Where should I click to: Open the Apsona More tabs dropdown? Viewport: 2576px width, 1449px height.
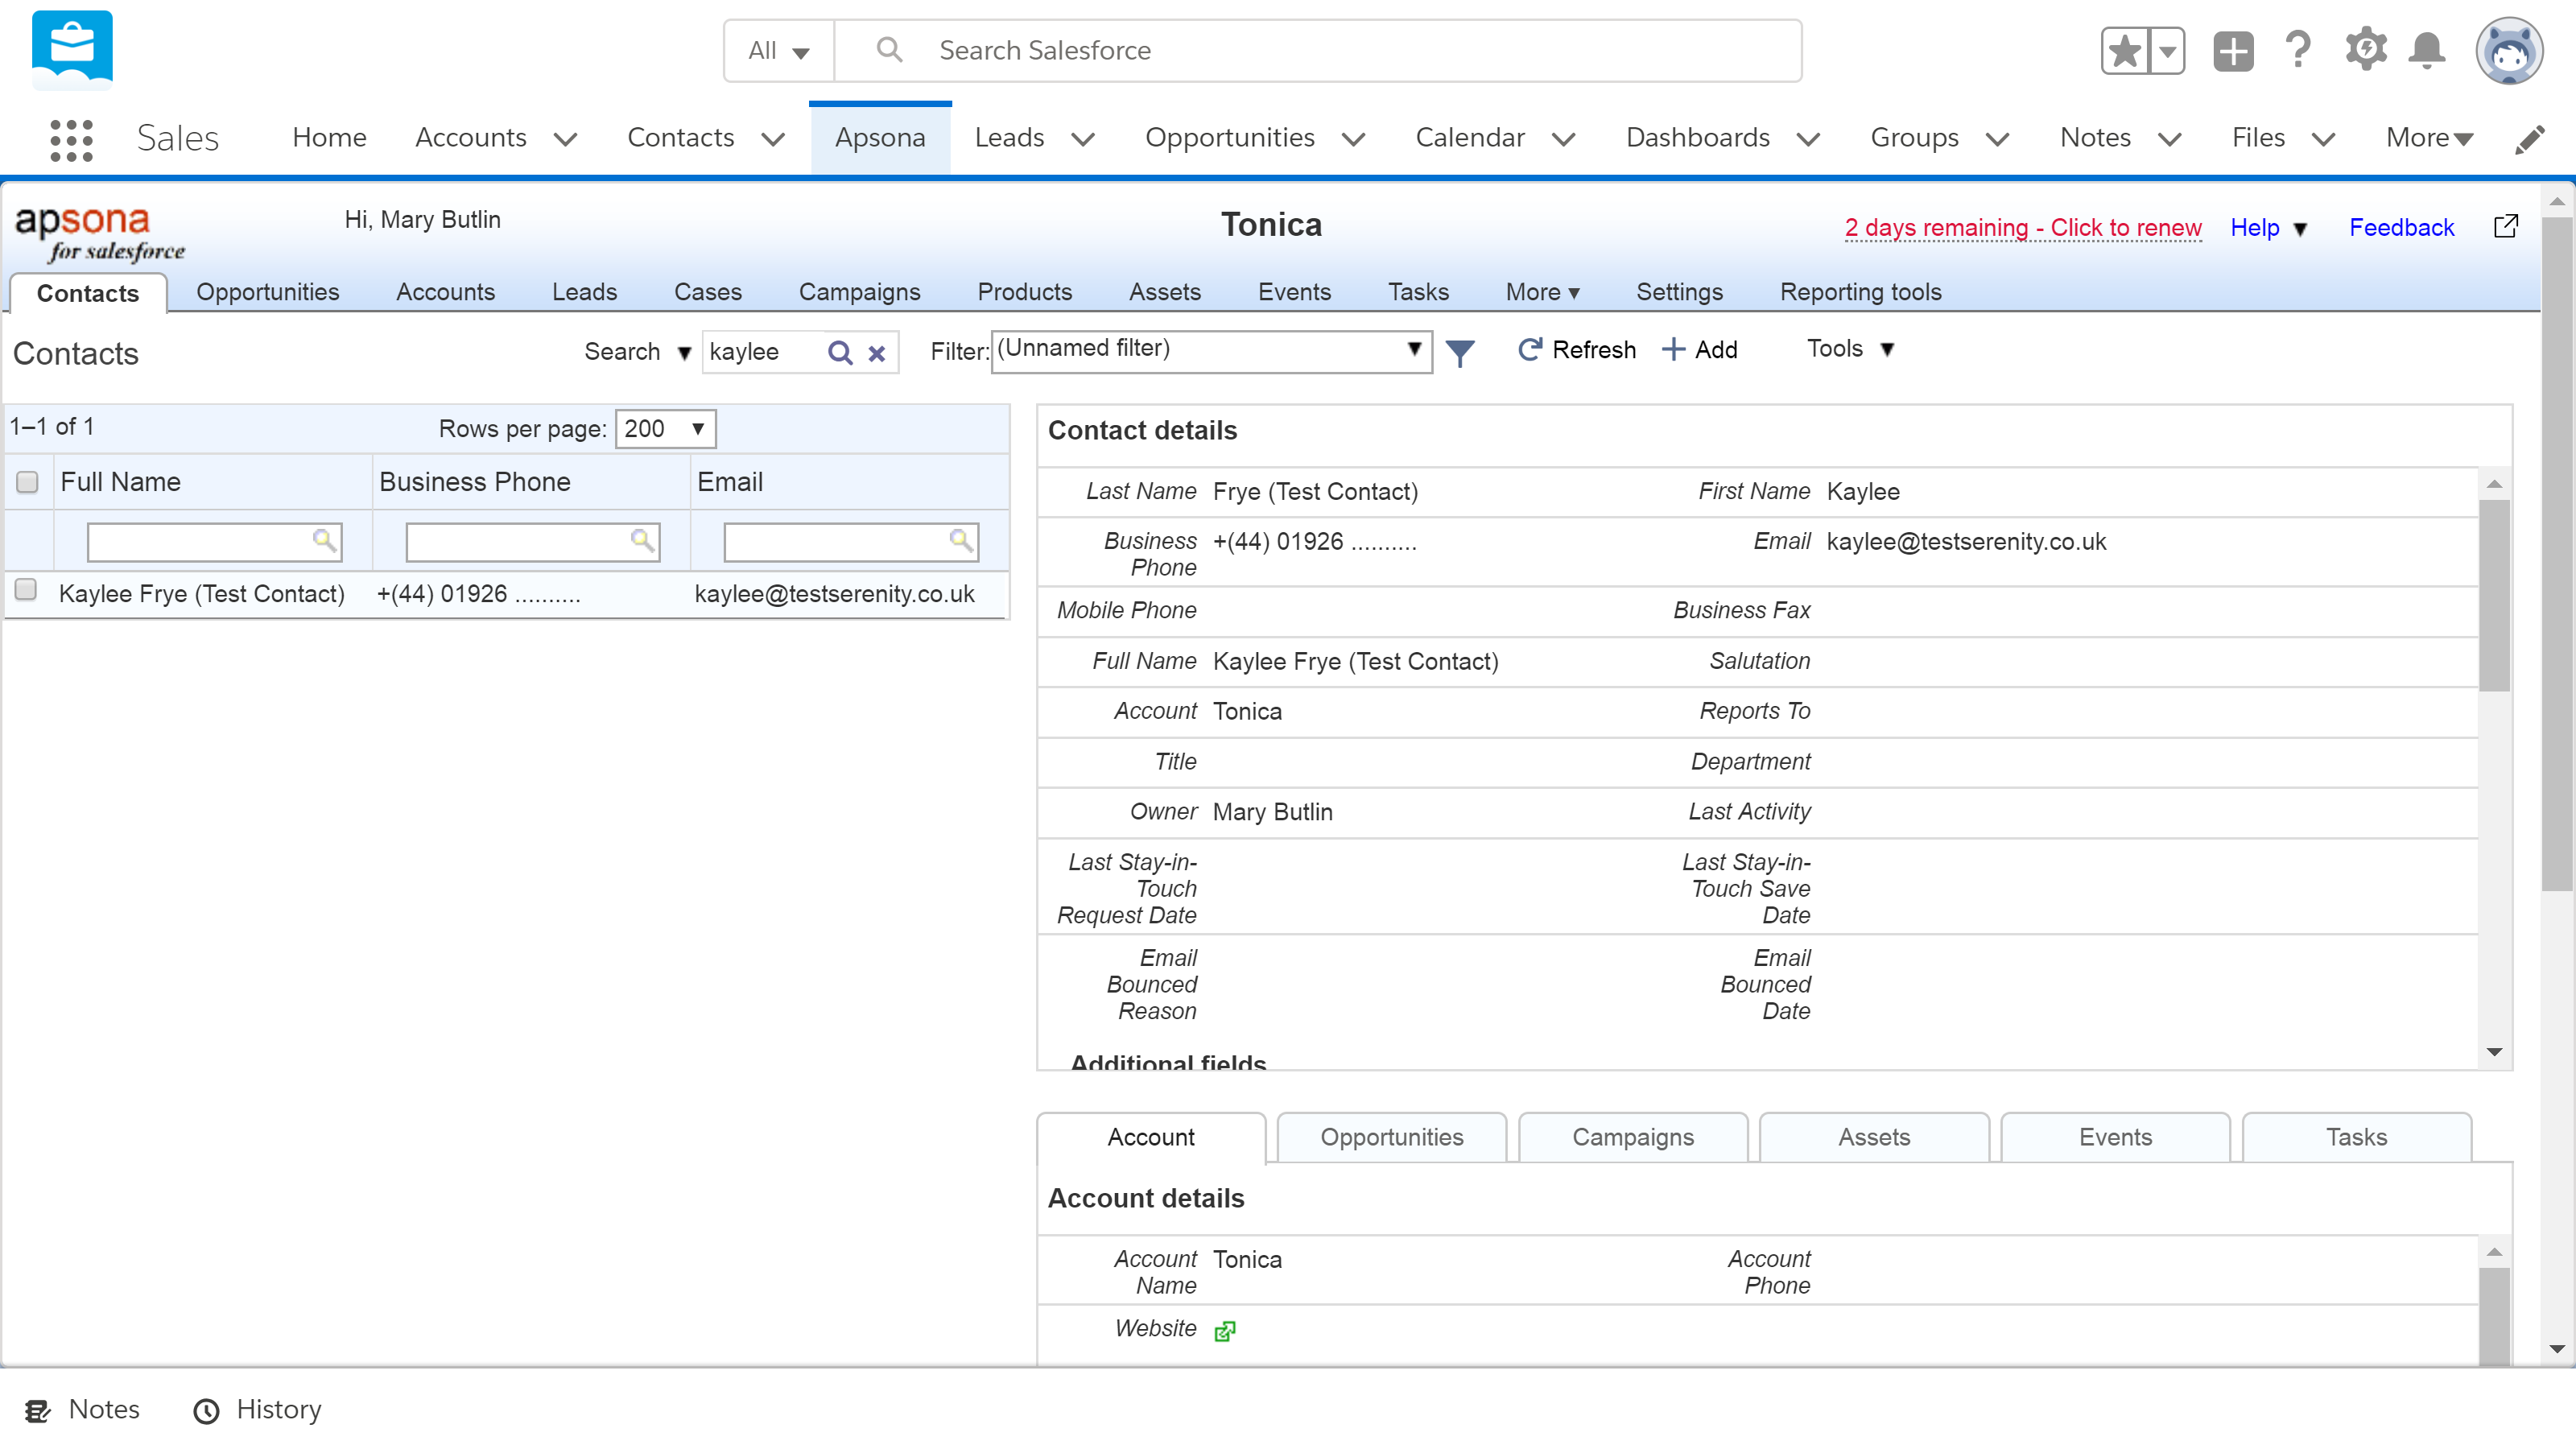pyautogui.click(x=1542, y=292)
